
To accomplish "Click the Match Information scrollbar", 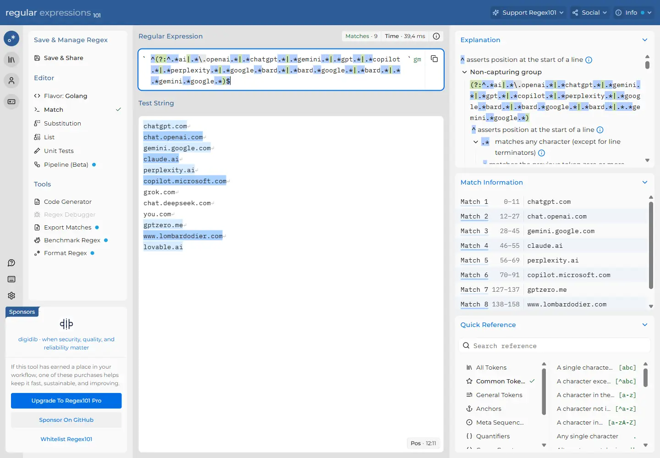I will click(651, 245).
